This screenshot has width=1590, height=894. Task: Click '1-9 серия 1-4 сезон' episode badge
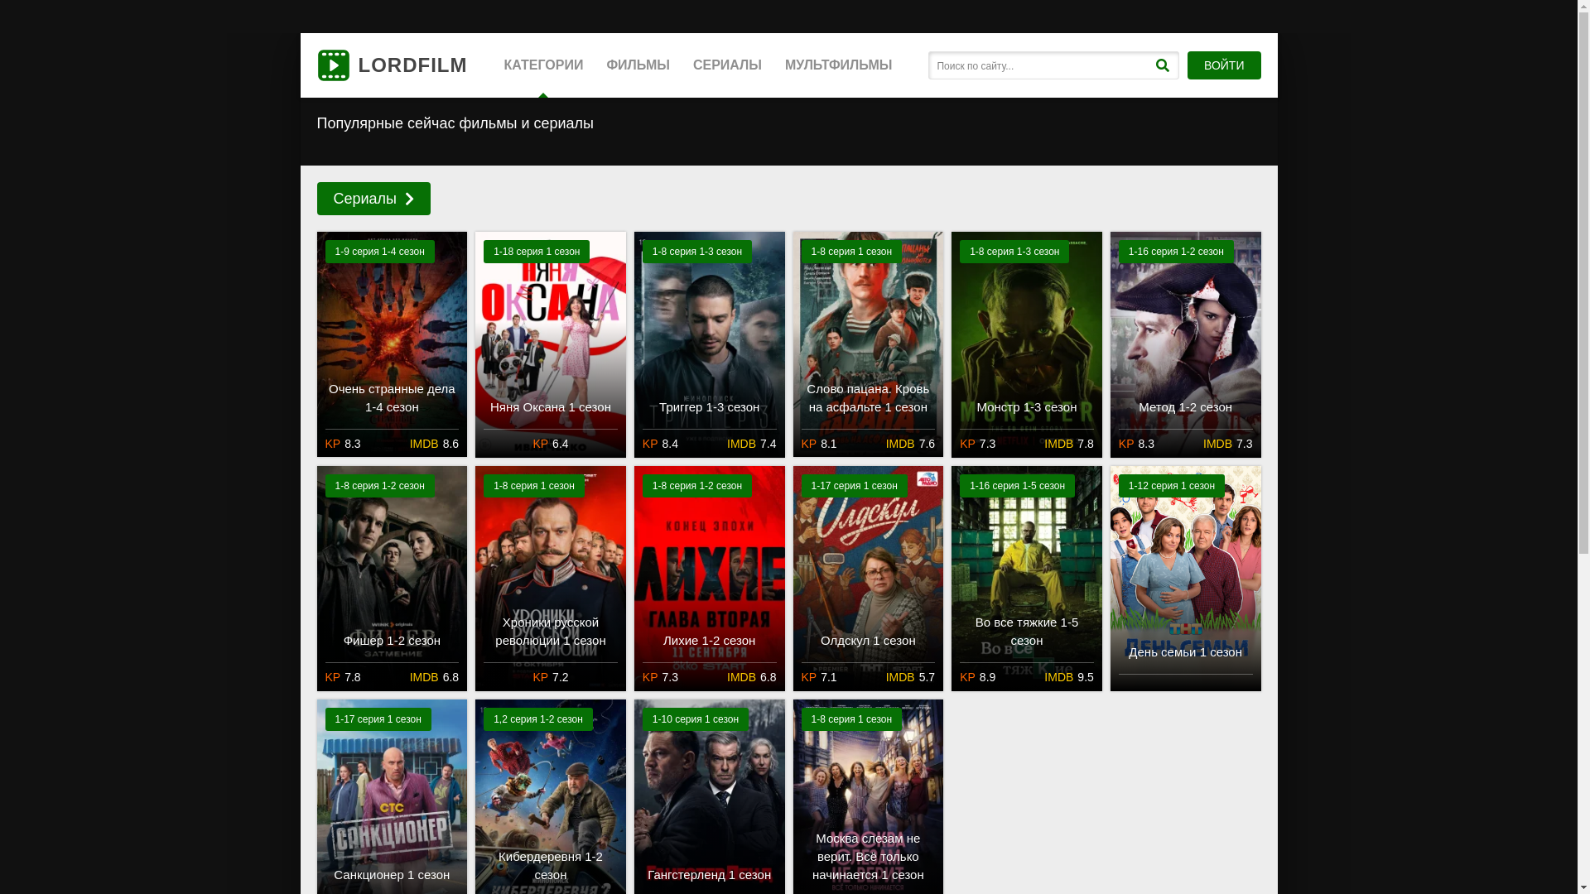coord(379,252)
